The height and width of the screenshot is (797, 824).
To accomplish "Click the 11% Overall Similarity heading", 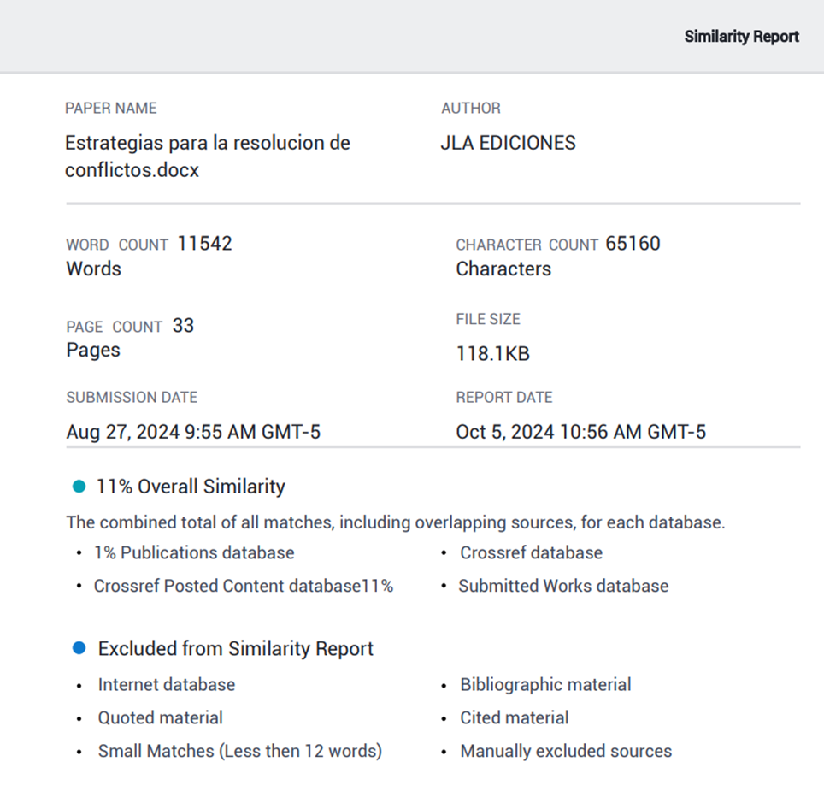I will [x=191, y=487].
